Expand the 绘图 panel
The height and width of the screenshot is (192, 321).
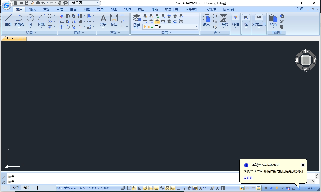(31, 32)
